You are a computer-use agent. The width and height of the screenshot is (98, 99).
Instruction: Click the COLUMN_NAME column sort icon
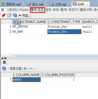coord(14,75)
